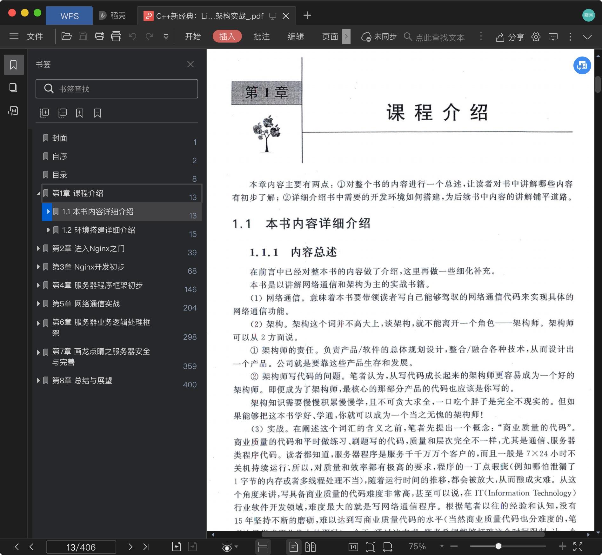The height and width of the screenshot is (555, 602).
Task: Click the fullscreen icon
Action: 578,546
